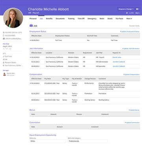Click the Aug 8, 2011 hire date
This screenshot has width=142, height=146.
point(7,46)
